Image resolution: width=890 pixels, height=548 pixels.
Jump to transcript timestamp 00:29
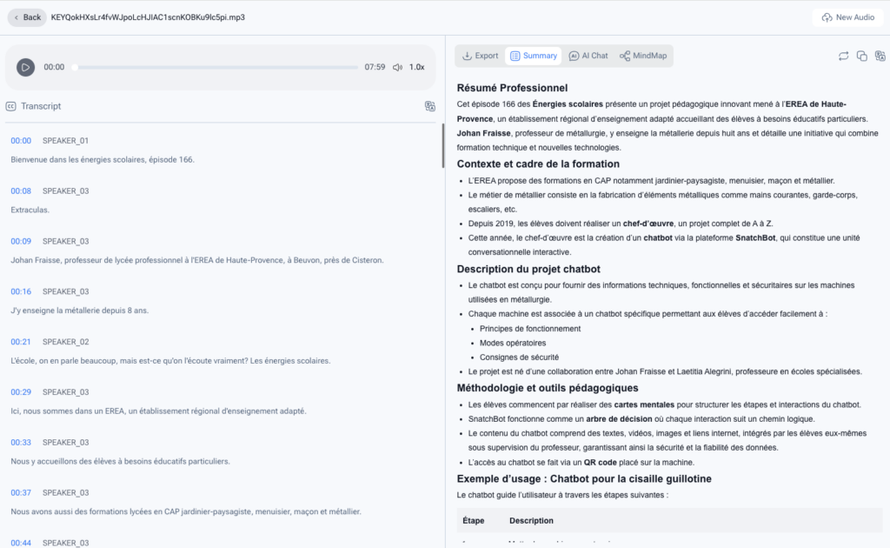pyautogui.click(x=21, y=392)
